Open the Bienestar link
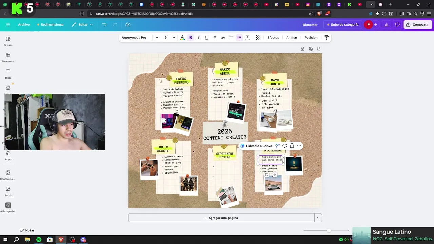Image resolution: width=434 pixels, height=244 pixels. [x=310, y=25]
